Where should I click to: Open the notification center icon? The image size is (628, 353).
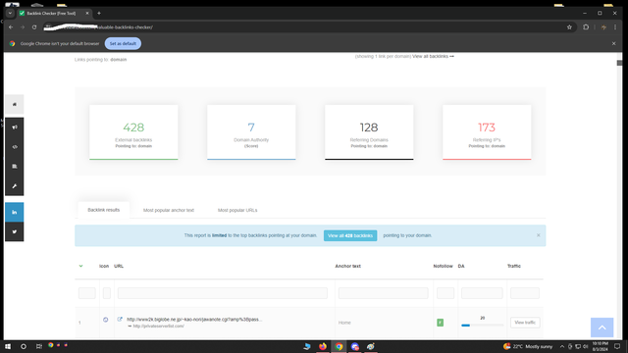tap(617, 346)
